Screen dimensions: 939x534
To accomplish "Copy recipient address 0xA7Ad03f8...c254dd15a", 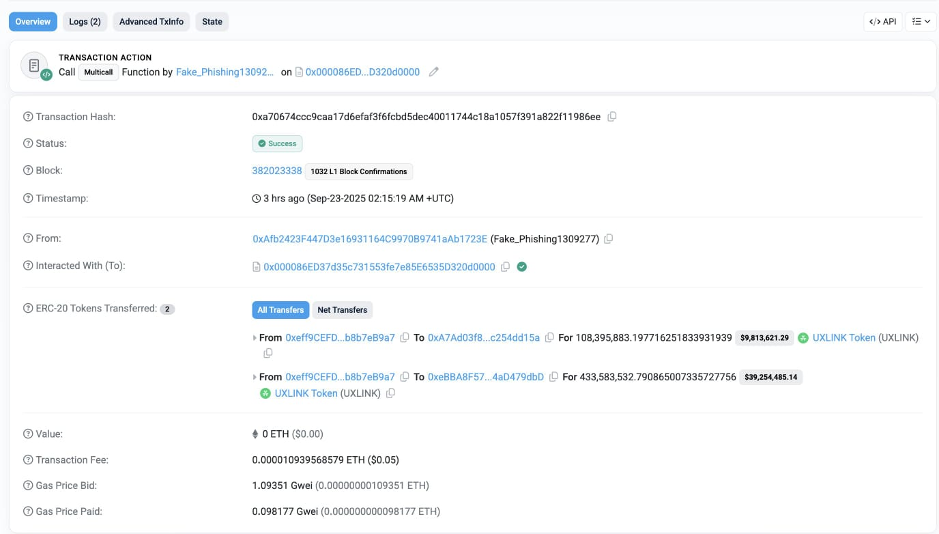I will [549, 337].
